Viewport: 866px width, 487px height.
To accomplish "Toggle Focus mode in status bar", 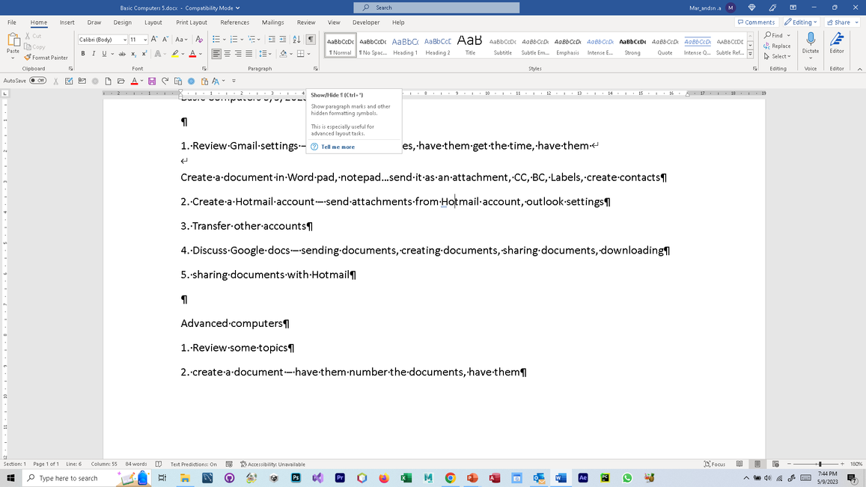I will pos(714,464).
